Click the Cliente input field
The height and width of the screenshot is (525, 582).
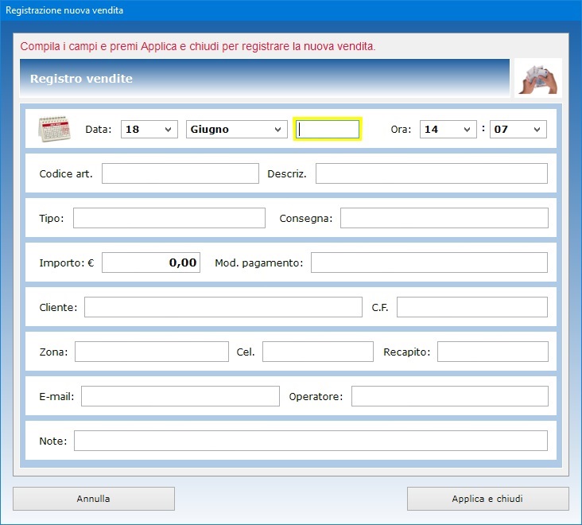pos(223,307)
